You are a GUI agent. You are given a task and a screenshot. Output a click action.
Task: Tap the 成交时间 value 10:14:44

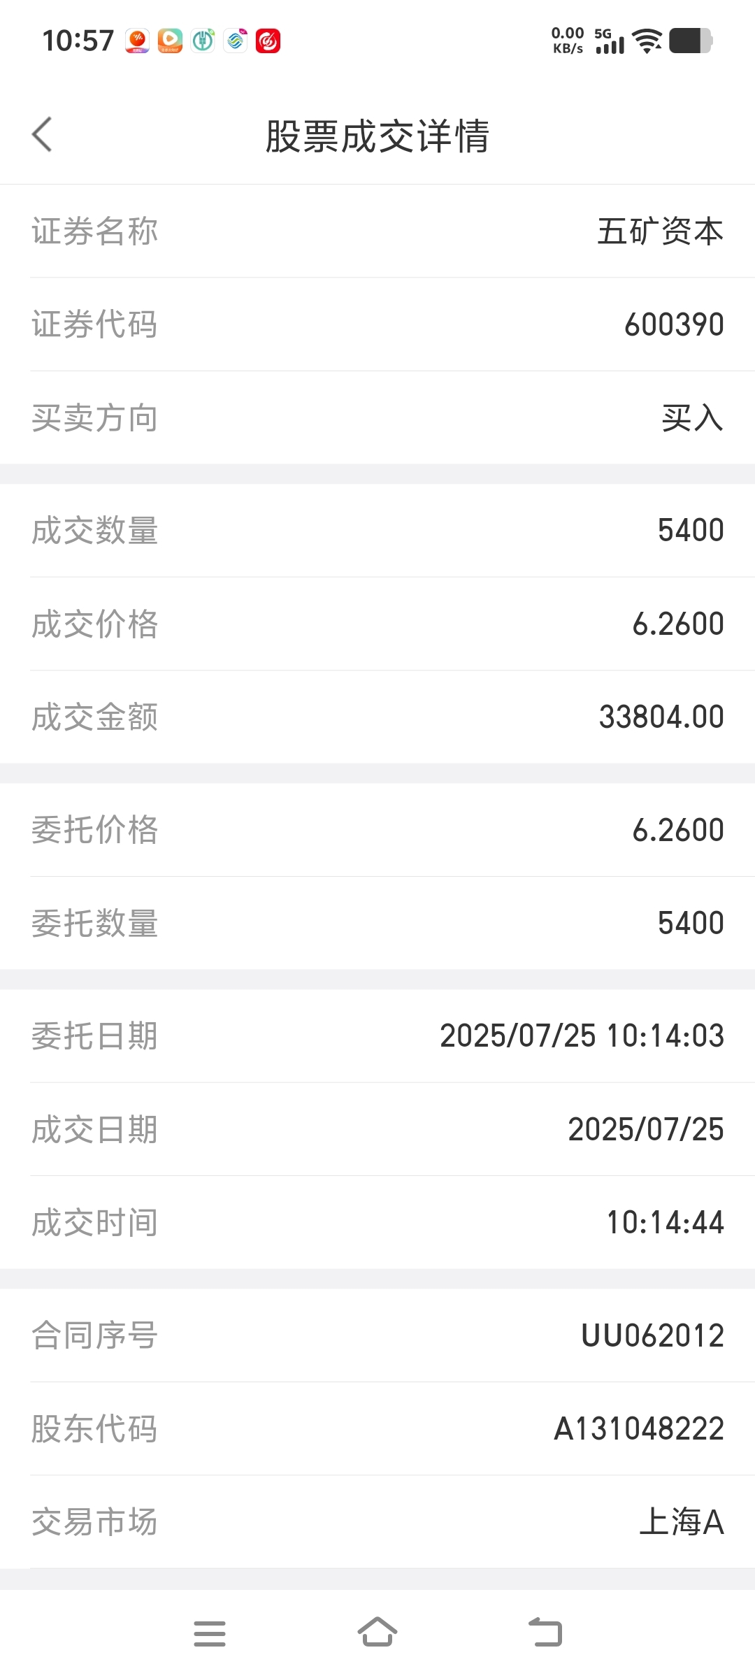coord(665,1222)
